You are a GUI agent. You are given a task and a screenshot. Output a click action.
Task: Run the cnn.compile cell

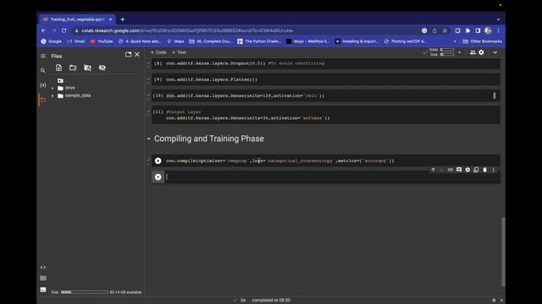pos(158,161)
